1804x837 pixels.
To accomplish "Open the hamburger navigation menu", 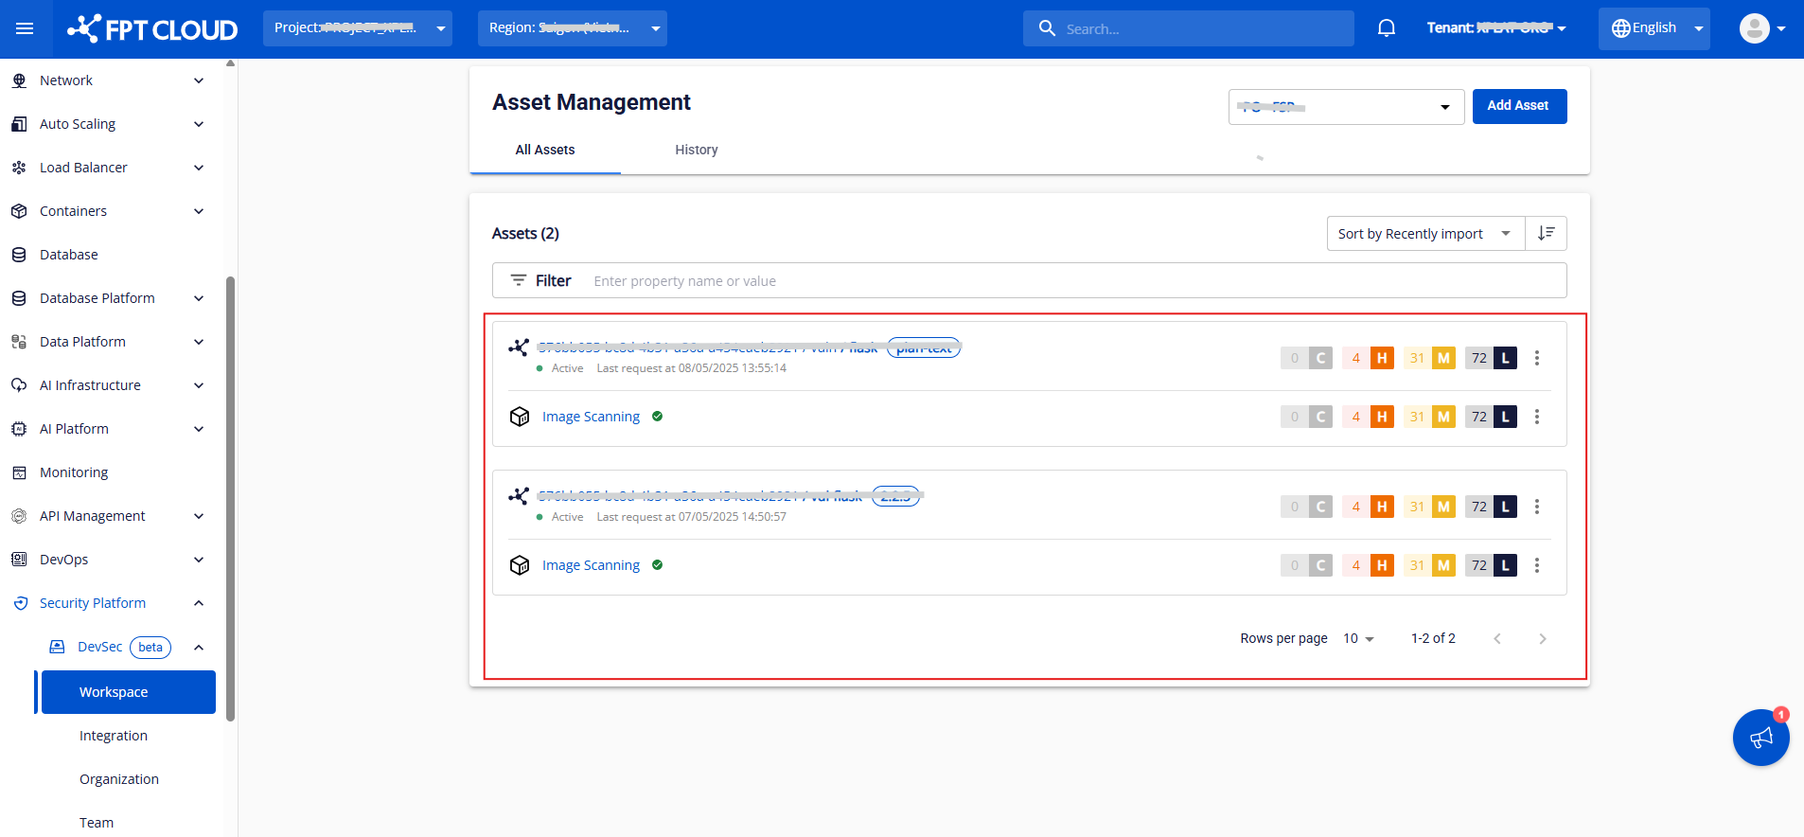I will click(x=25, y=28).
